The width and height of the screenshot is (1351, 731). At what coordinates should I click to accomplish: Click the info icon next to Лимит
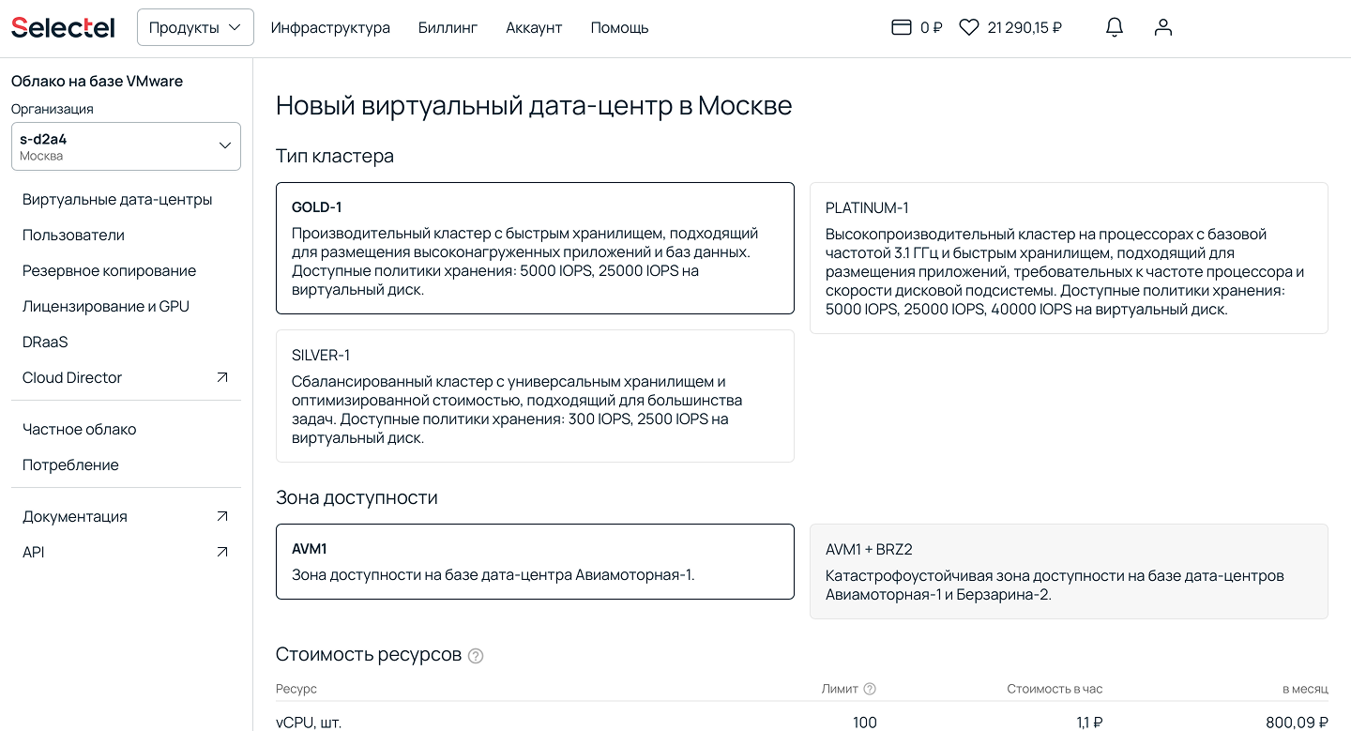[870, 689]
